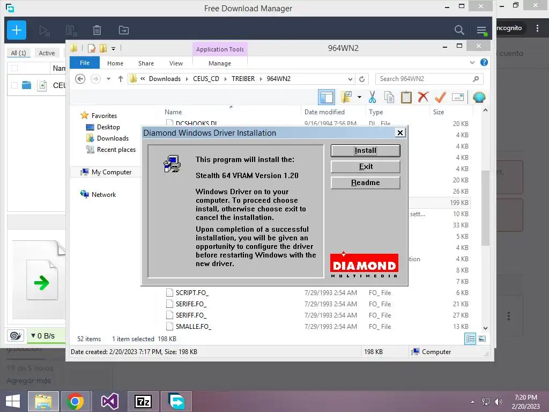The image size is (549, 412).
Task: Click the scissors Cut icon
Action: pos(372,97)
